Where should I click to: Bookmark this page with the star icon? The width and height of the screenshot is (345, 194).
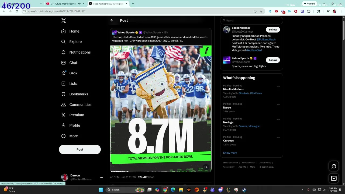tap(261, 11)
